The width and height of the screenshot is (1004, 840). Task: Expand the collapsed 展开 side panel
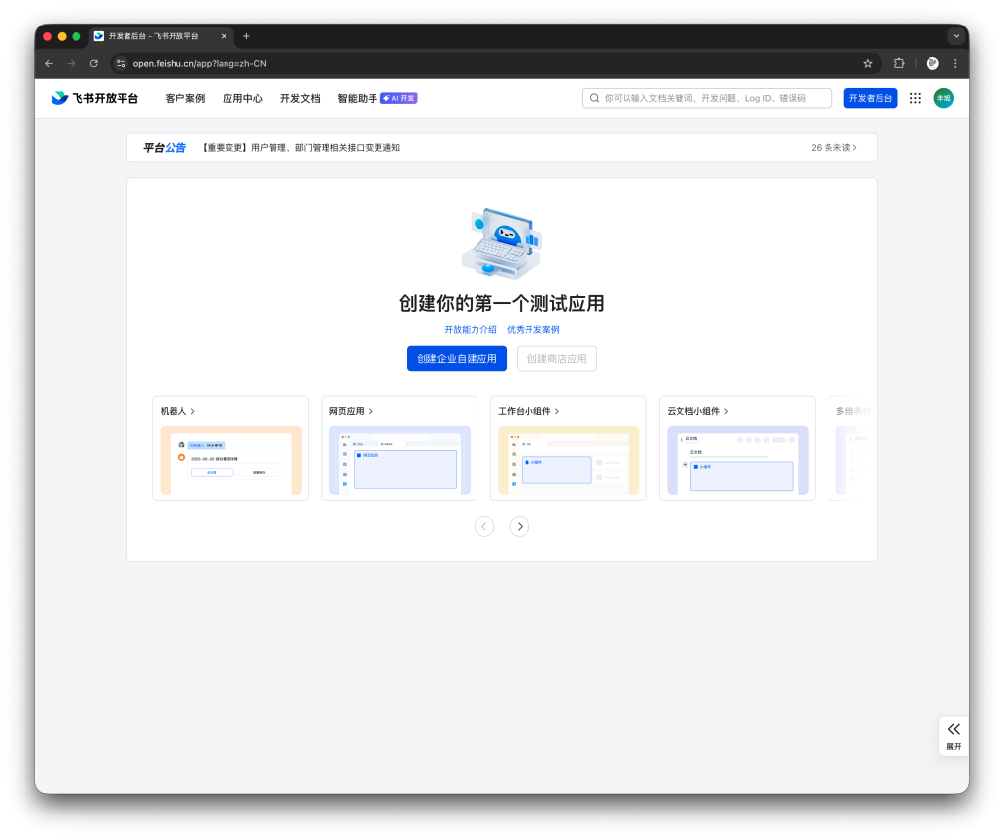pyautogui.click(x=952, y=735)
